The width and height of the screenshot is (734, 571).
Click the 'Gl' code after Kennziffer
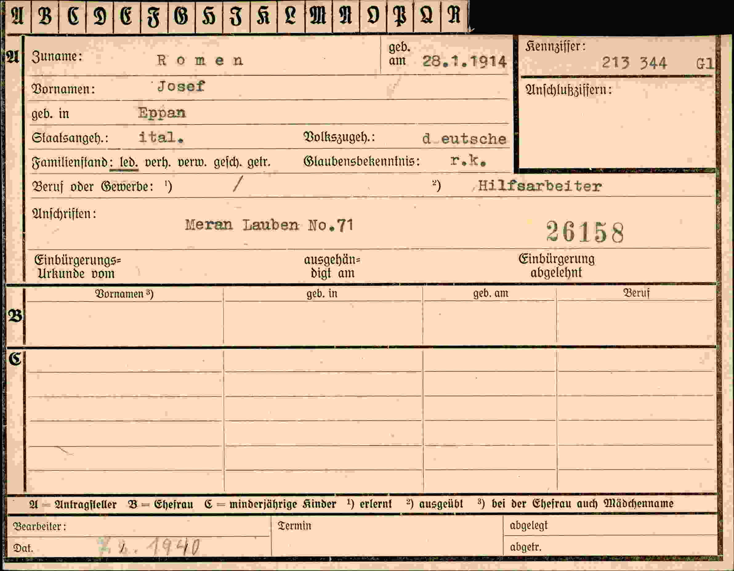click(705, 63)
